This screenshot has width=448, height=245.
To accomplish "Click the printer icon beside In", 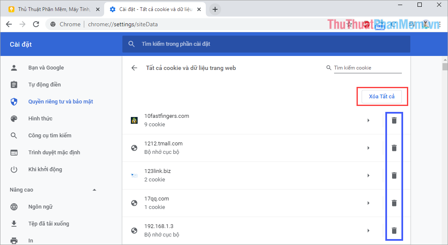I will (x=14, y=240).
